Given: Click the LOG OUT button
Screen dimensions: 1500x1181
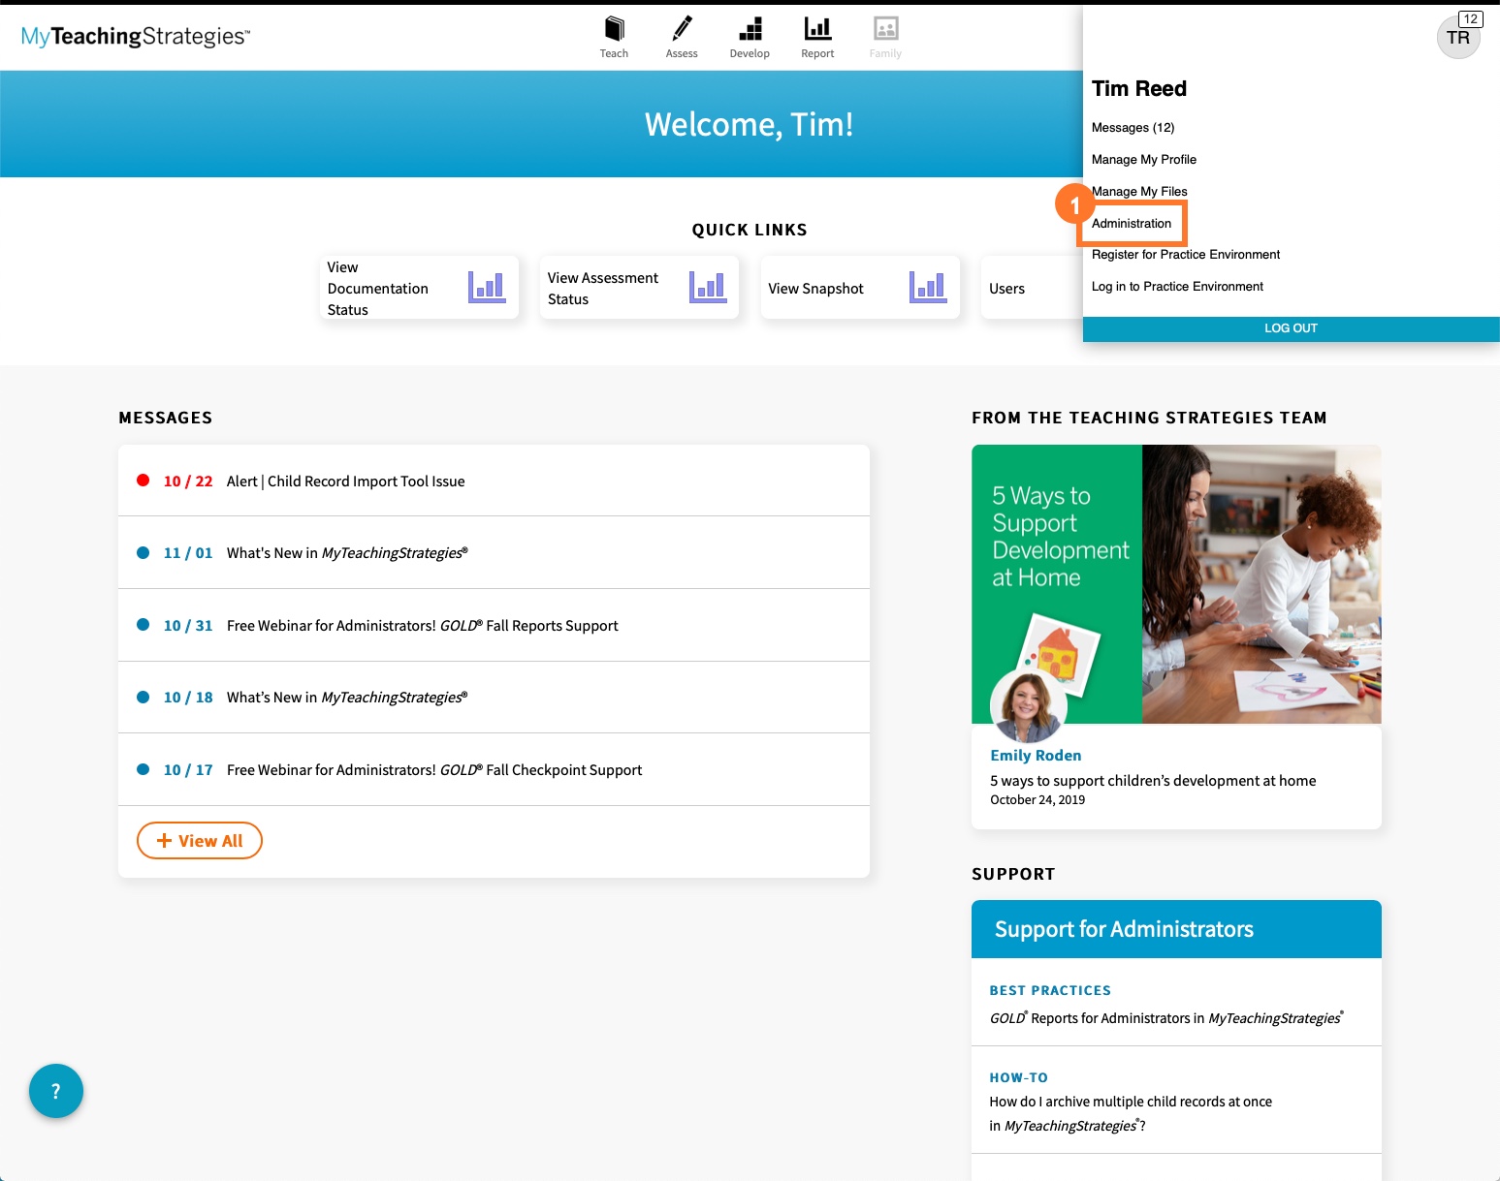Looking at the screenshot, I should tap(1291, 328).
